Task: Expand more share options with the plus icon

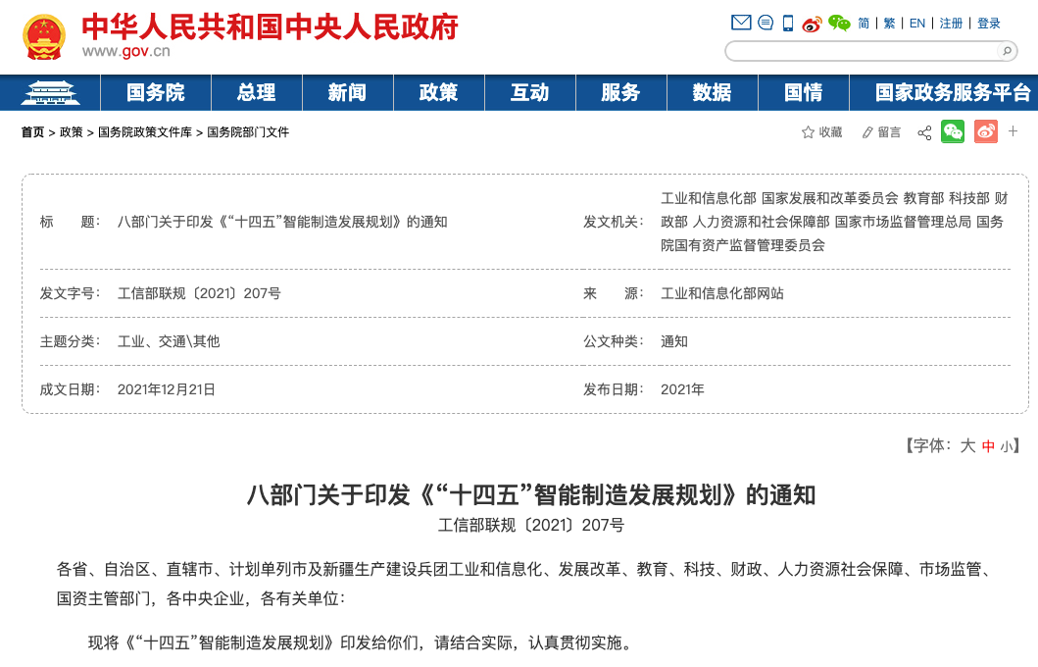Action: point(1013,131)
